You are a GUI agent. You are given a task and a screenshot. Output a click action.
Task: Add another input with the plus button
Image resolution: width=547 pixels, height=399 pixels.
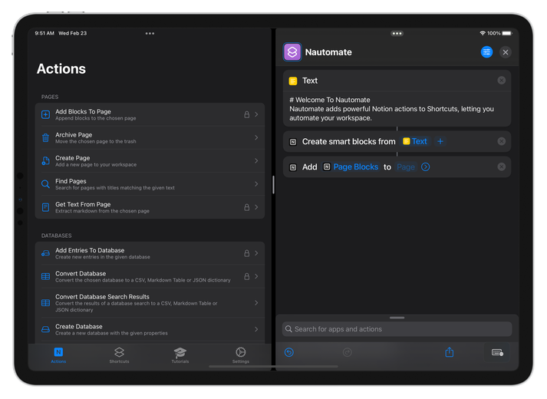point(440,141)
